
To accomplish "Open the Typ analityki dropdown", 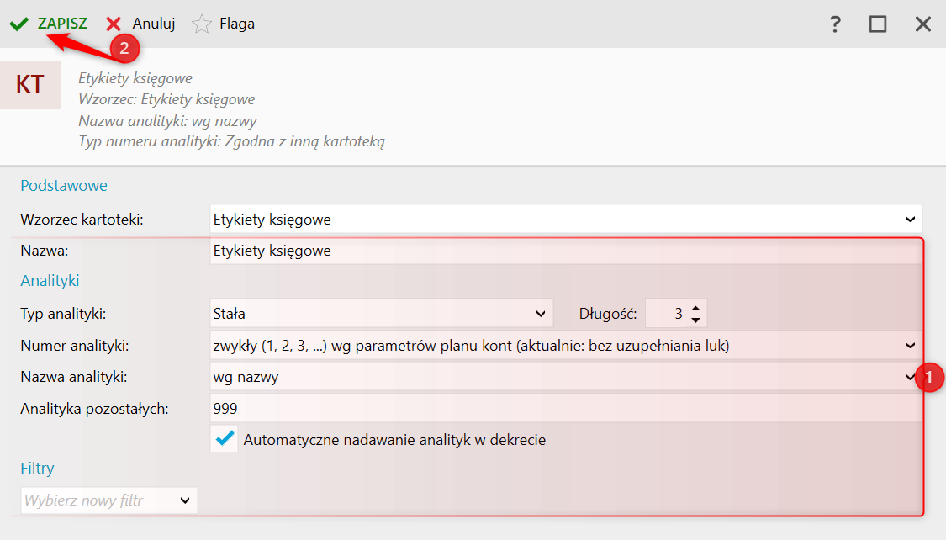I will click(x=541, y=314).
